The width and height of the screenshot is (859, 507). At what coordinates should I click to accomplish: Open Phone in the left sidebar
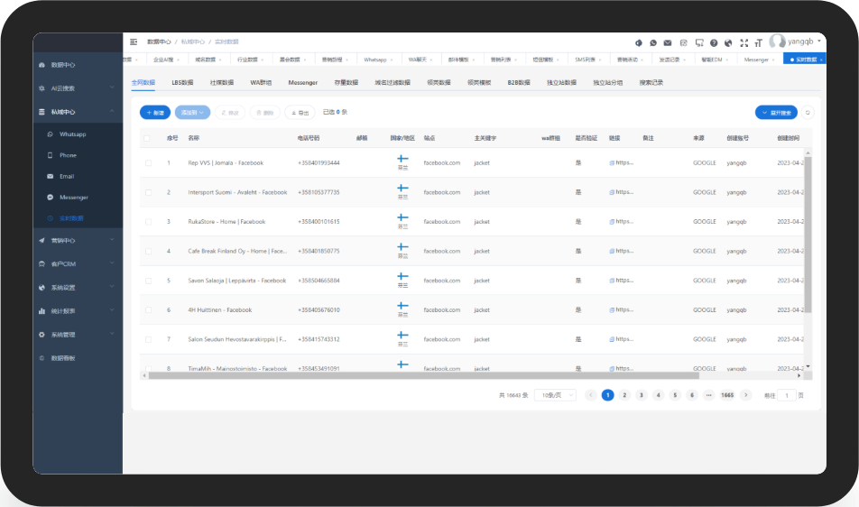coord(68,155)
